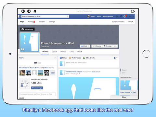
Task: Select the Status post type
Action: point(63,58)
